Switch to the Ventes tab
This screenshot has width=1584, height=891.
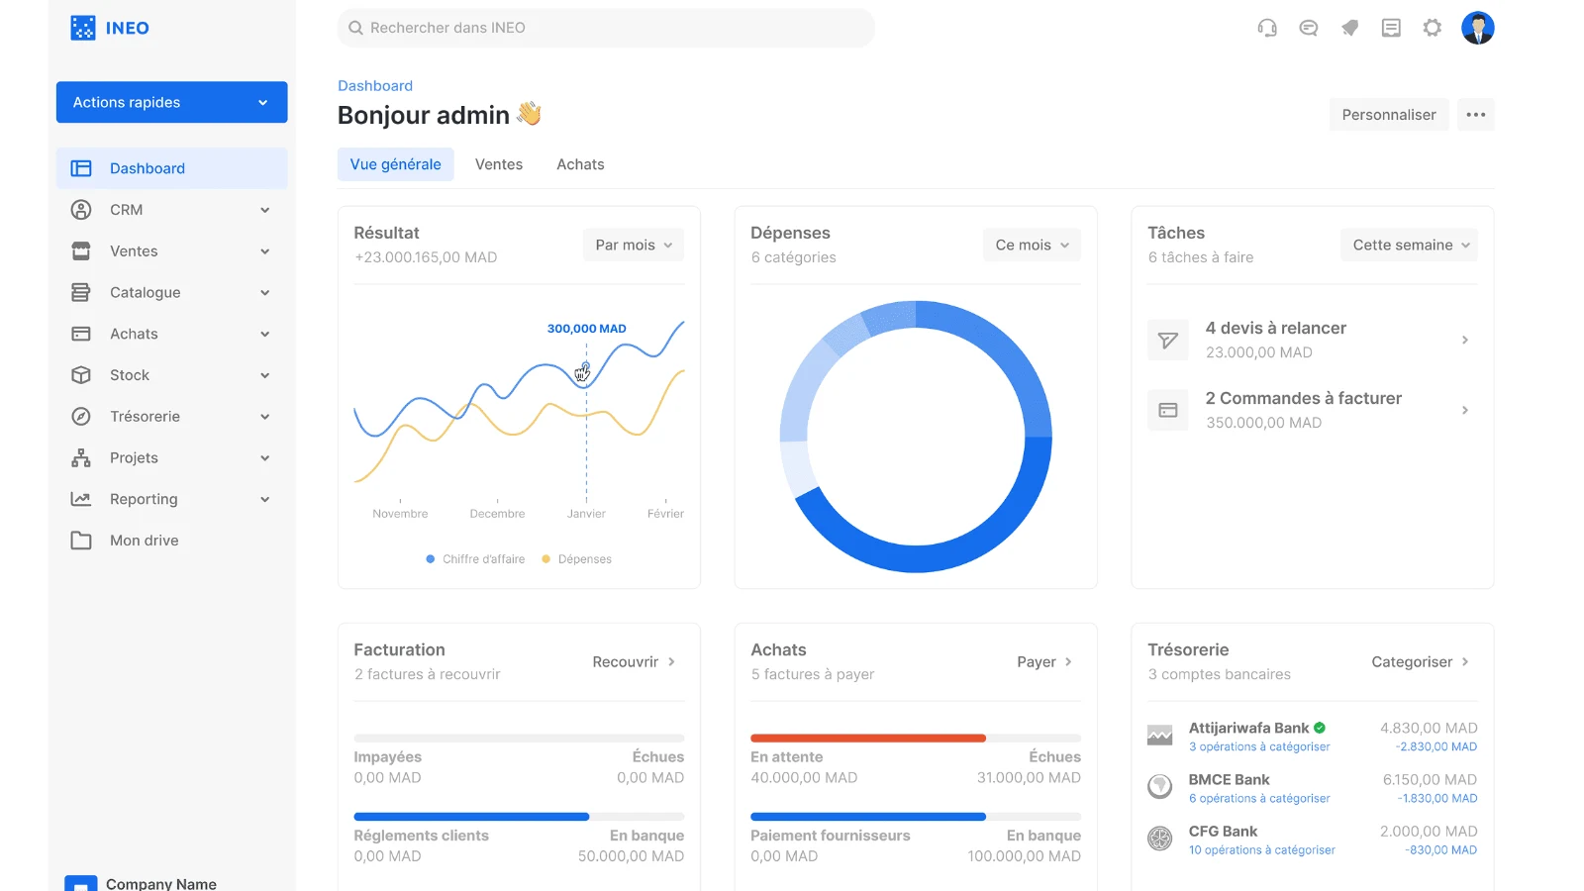click(x=499, y=164)
